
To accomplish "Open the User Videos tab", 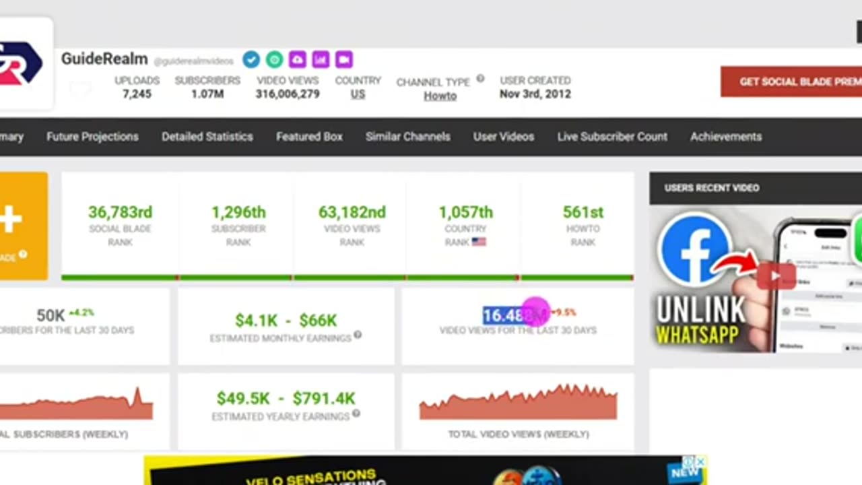I will [x=504, y=137].
